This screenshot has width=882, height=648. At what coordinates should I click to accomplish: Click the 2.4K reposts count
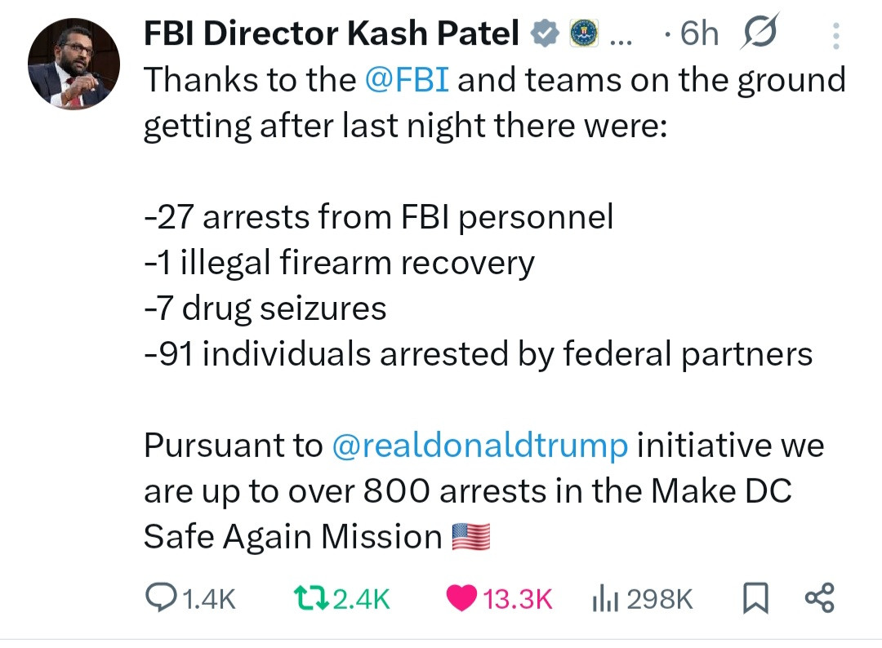(361, 600)
